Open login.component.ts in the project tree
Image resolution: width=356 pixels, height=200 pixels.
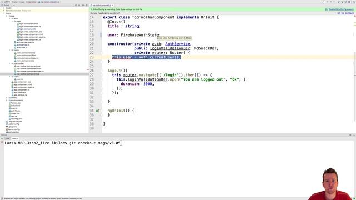coord(27,29)
